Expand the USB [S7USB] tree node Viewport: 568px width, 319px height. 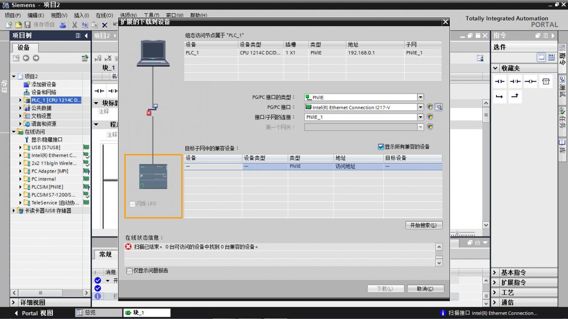20,147
